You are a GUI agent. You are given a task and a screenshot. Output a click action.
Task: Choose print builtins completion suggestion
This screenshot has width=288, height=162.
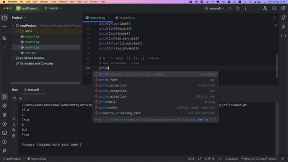coord(155,74)
